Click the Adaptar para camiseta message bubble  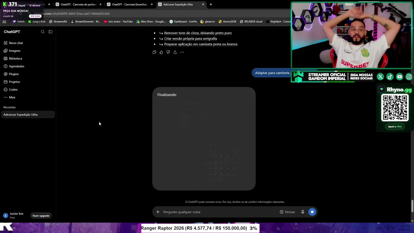(272, 73)
